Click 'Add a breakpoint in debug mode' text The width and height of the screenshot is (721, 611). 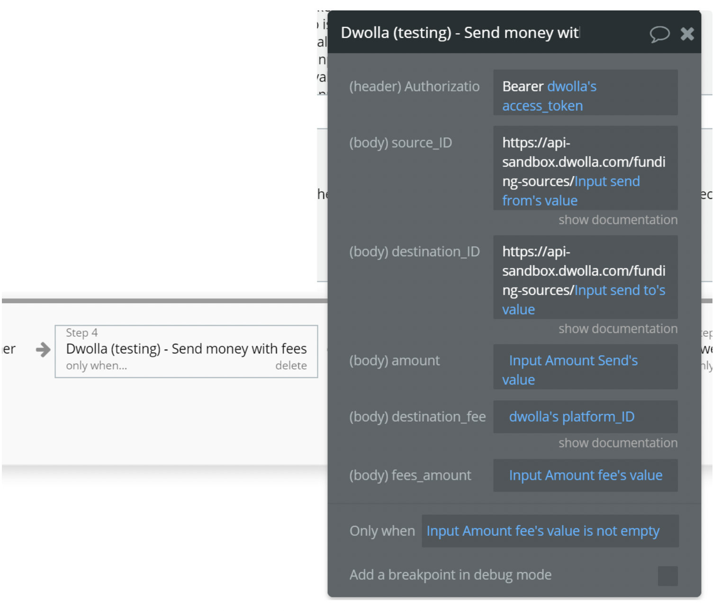451,575
